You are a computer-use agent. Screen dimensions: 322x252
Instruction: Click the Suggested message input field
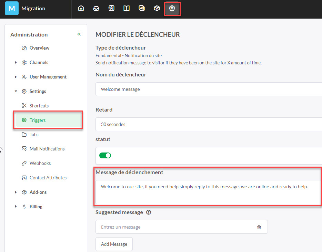pos(182,227)
